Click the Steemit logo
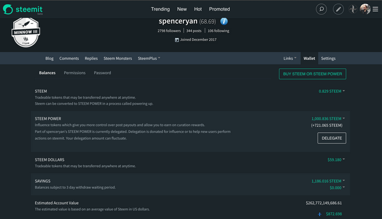 tap(23, 10)
